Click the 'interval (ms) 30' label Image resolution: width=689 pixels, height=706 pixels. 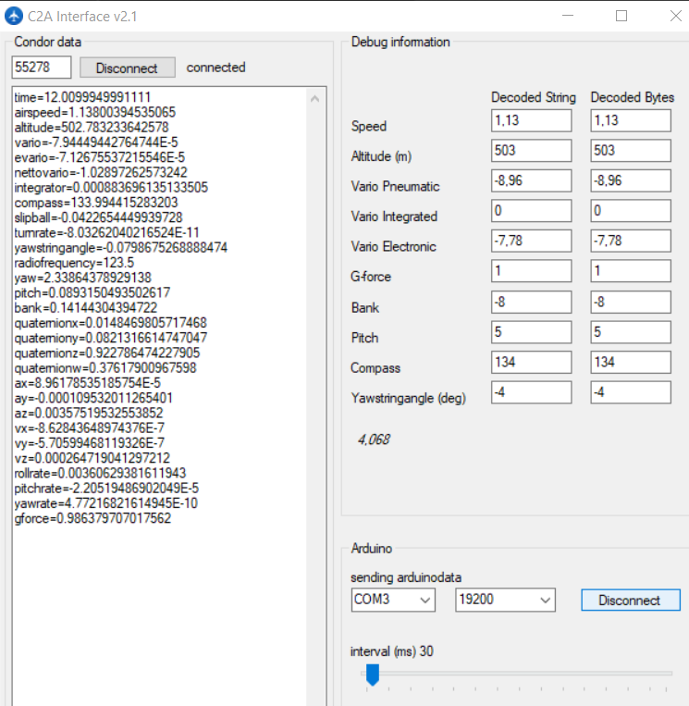[x=392, y=651]
